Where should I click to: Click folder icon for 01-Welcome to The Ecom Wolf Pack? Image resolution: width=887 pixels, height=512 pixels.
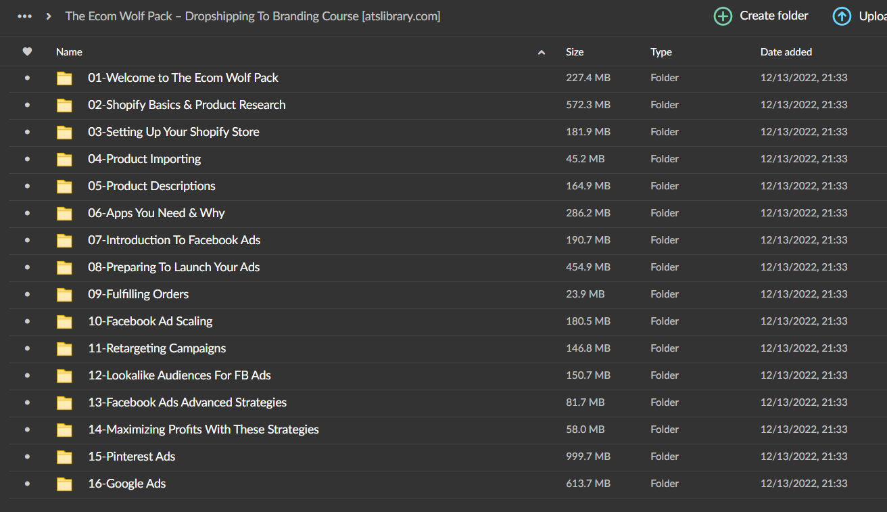(64, 78)
